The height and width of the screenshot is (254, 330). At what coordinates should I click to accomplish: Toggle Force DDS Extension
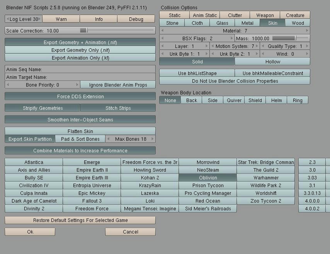coord(80,96)
